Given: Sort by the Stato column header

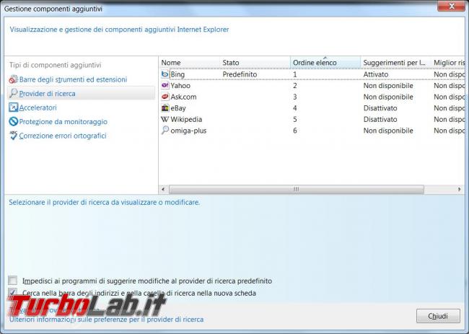Looking at the screenshot, I should [255, 63].
